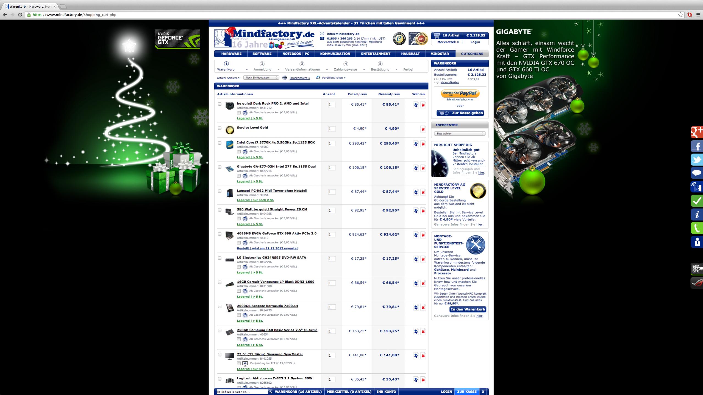The image size is (703, 395).
Task: Click the 'In Echtzeit suchen' search field
Action: click(242, 392)
